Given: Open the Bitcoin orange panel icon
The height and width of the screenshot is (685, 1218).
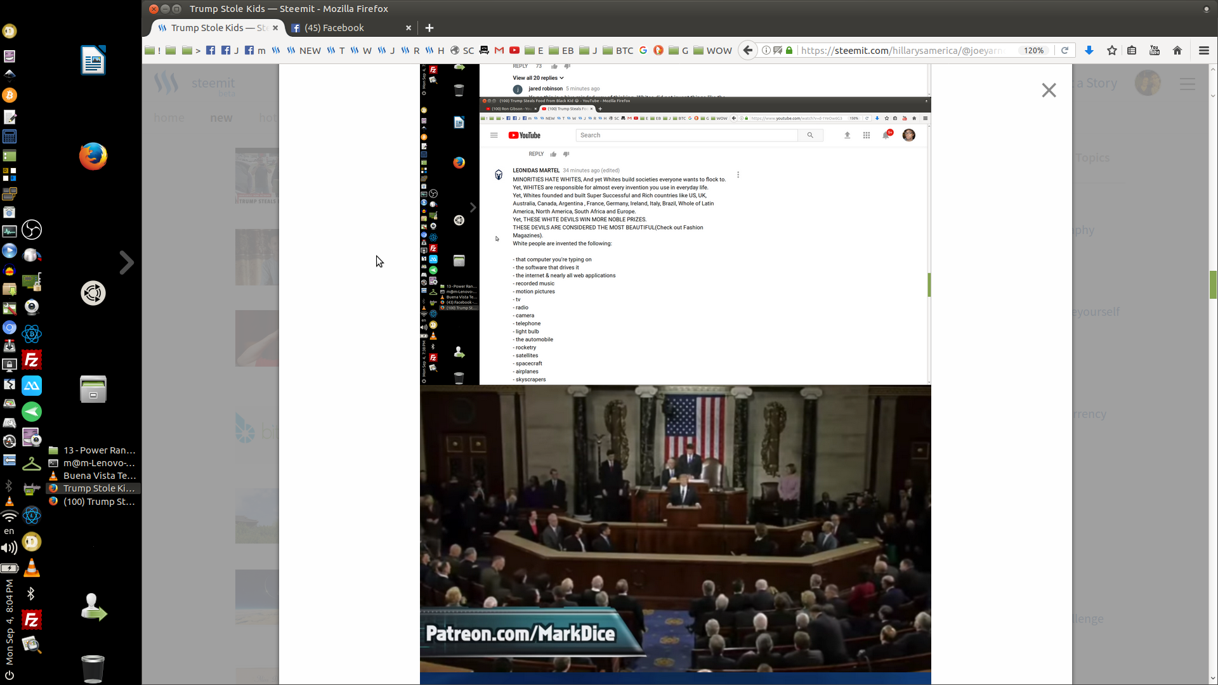Looking at the screenshot, I should tap(10, 95).
